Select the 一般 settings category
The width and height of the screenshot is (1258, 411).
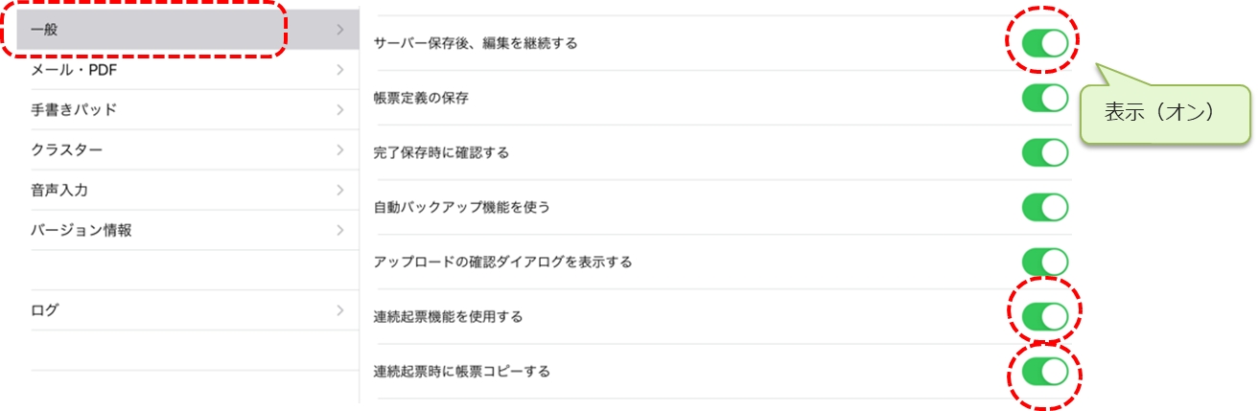(x=153, y=30)
